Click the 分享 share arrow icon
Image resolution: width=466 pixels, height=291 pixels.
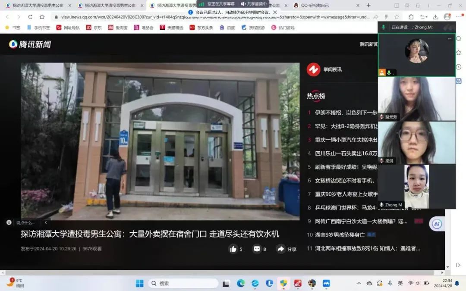point(281,249)
